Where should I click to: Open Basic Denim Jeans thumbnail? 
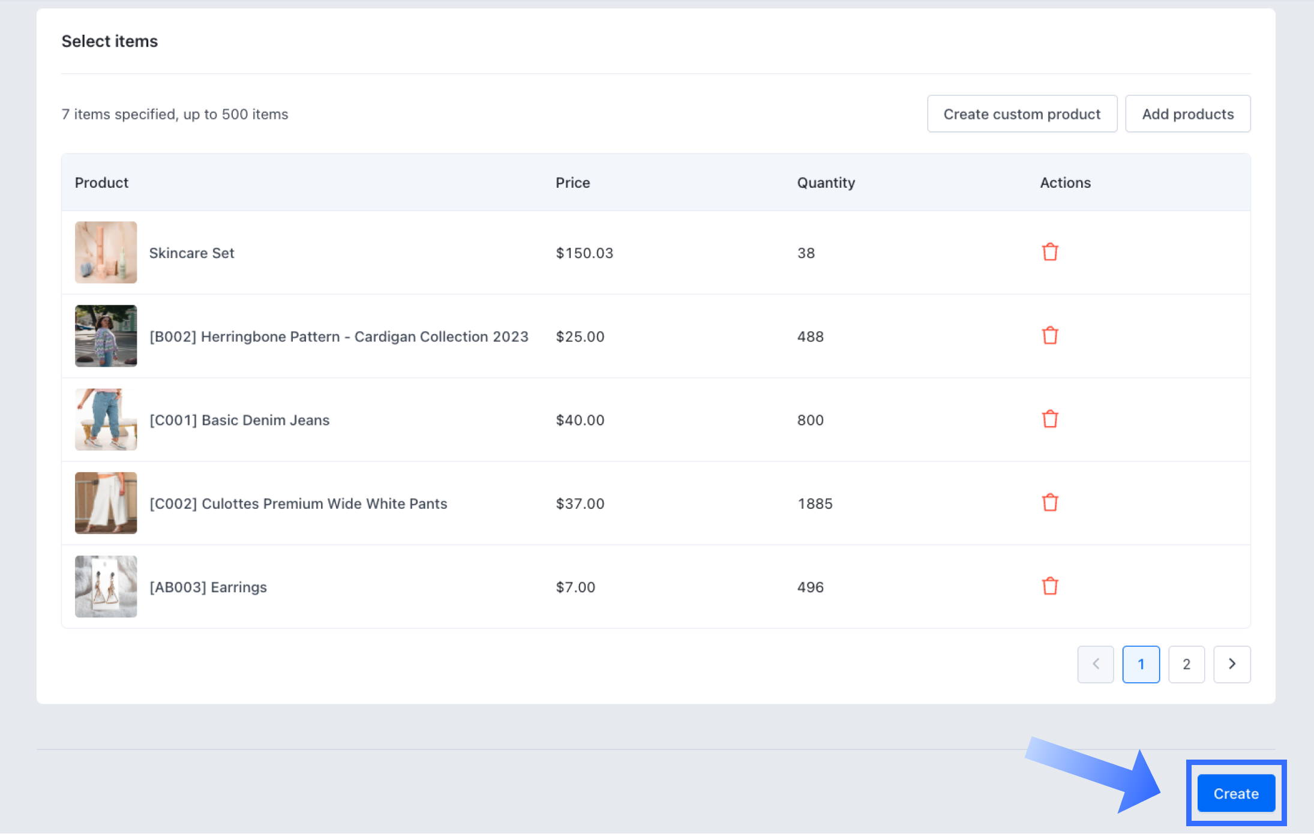coord(106,419)
